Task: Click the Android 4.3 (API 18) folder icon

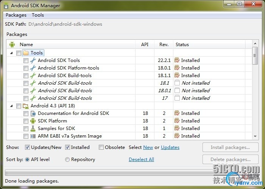Action: click(x=26, y=106)
